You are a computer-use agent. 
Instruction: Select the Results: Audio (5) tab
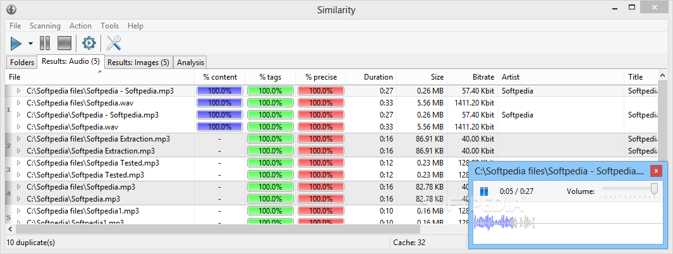71,61
